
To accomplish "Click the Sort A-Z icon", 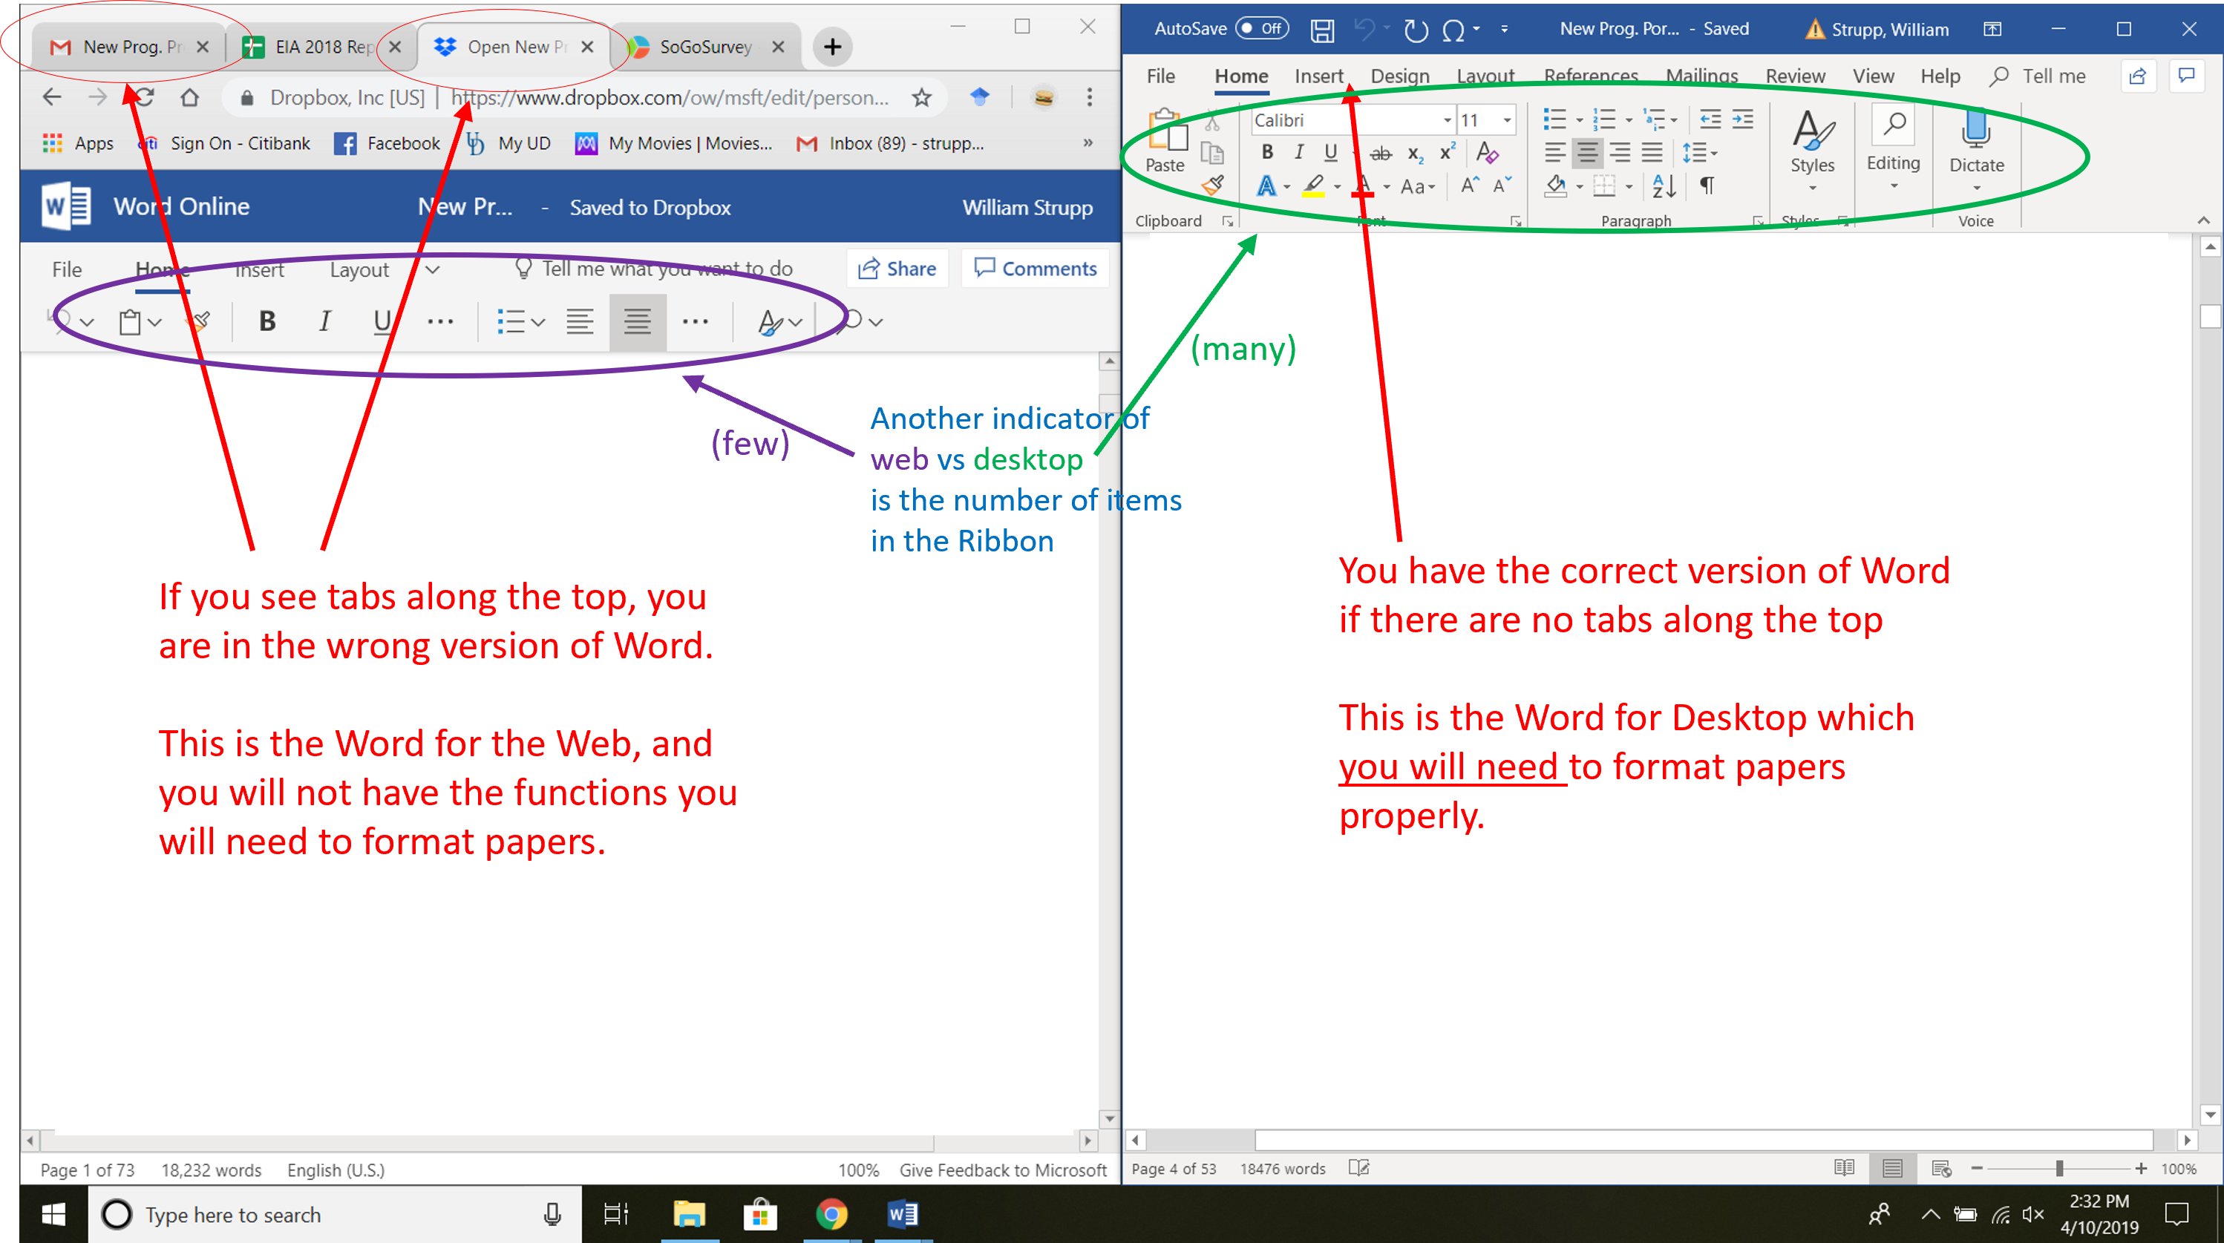I will click(1664, 186).
